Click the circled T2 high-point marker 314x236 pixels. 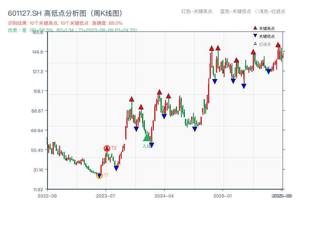(x=106, y=148)
